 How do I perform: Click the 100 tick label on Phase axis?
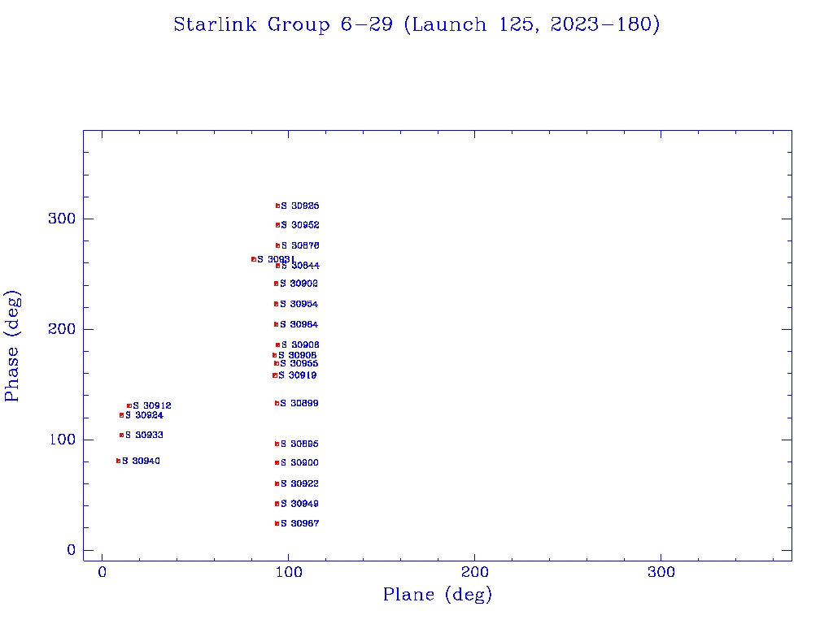pyautogui.click(x=63, y=440)
